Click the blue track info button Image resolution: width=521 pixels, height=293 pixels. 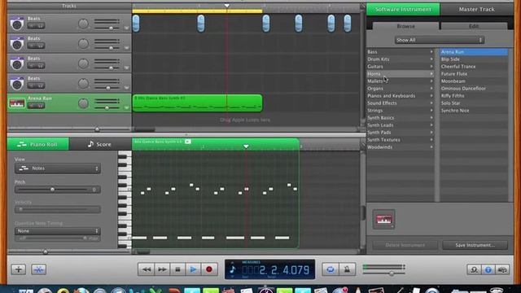(488, 269)
